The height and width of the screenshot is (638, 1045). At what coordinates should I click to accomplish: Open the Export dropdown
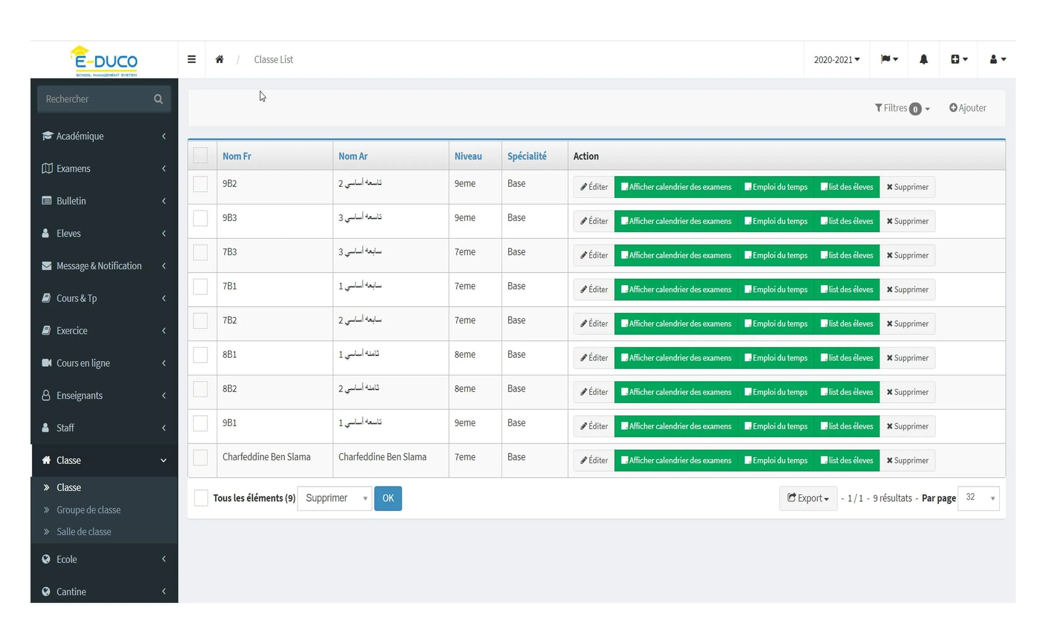click(808, 498)
